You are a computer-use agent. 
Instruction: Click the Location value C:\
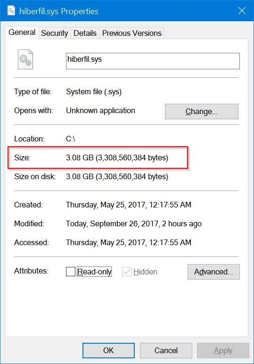71,139
